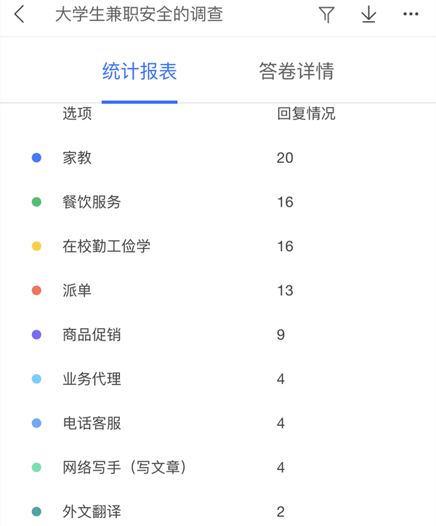The height and width of the screenshot is (526, 436).
Task: Switch to the 统计报表 tab
Action: tap(140, 71)
